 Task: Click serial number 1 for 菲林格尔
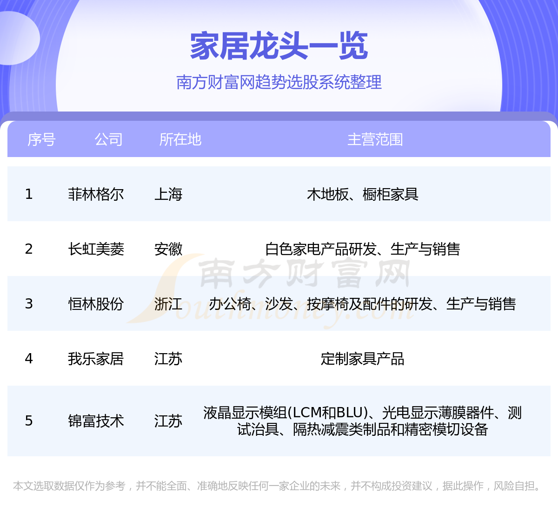[29, 194]
